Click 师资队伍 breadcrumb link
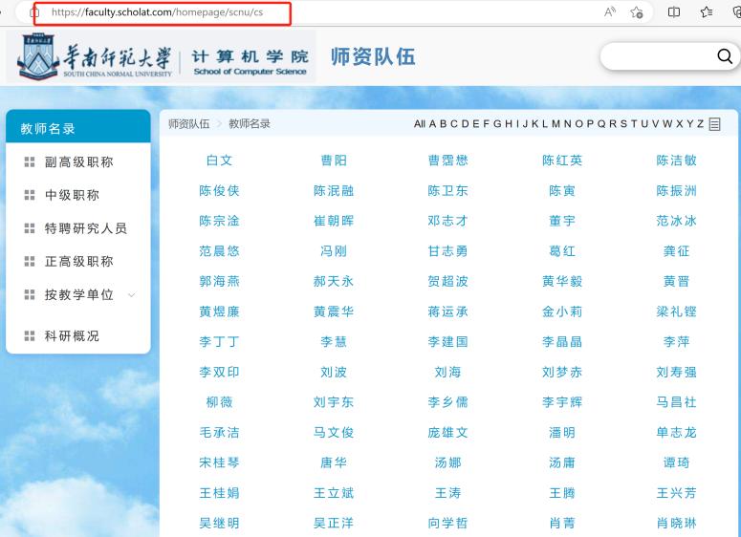This screenshot has height=537, width=741. [x=188, y=124]
